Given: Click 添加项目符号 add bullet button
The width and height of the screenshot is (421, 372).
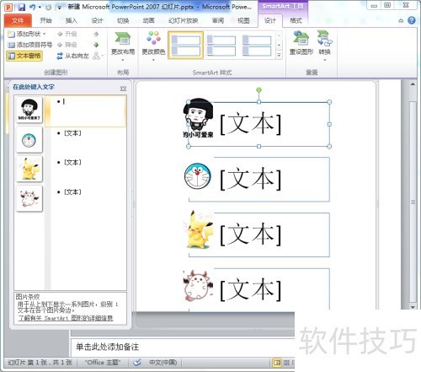Looking at the screenshot, I should pyautogui.click(x=29, y=45).
